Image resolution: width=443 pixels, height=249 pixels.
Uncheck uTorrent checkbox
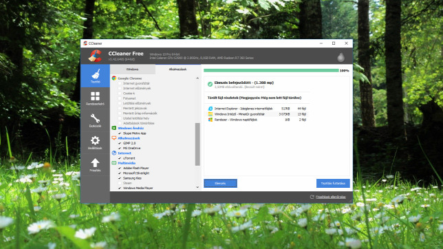point(120,158)
